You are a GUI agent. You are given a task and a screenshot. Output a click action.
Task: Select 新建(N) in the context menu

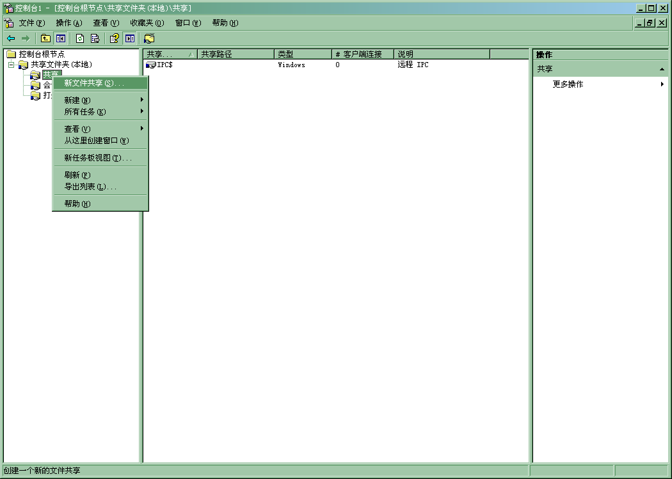point(100,100)
